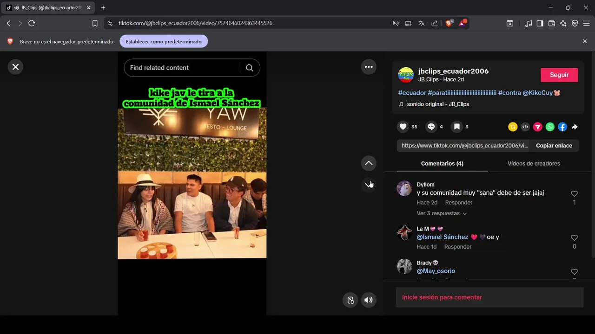This screenshot has height=334, width=595.
Task: Save video with bookmark icon
Action: [457, 127]
